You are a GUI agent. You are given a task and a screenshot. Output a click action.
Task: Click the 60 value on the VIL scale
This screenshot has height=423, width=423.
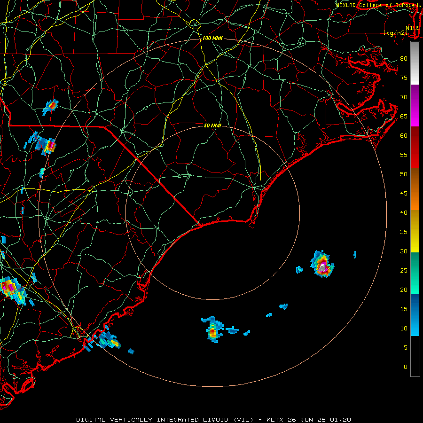click(x=404, y=136)
